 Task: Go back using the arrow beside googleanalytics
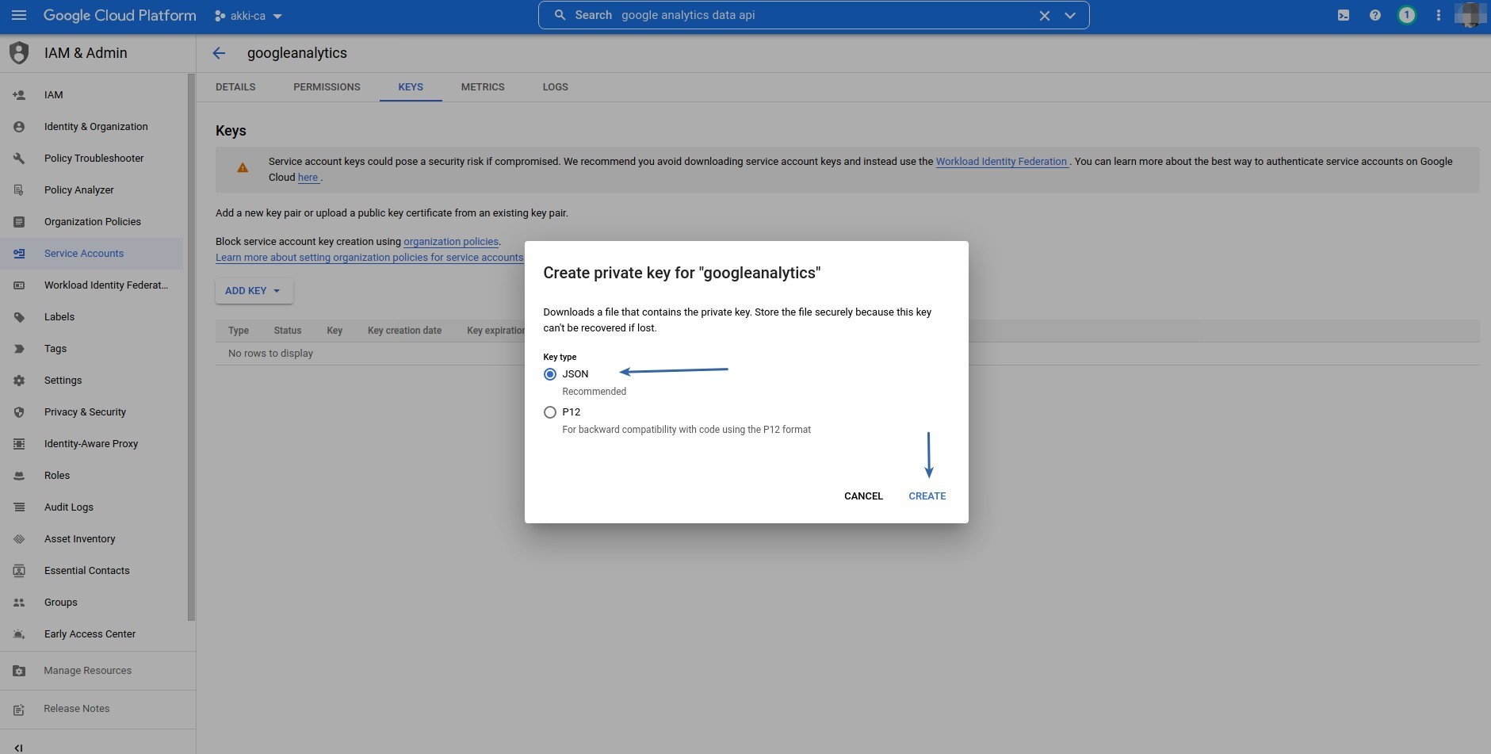219,53
